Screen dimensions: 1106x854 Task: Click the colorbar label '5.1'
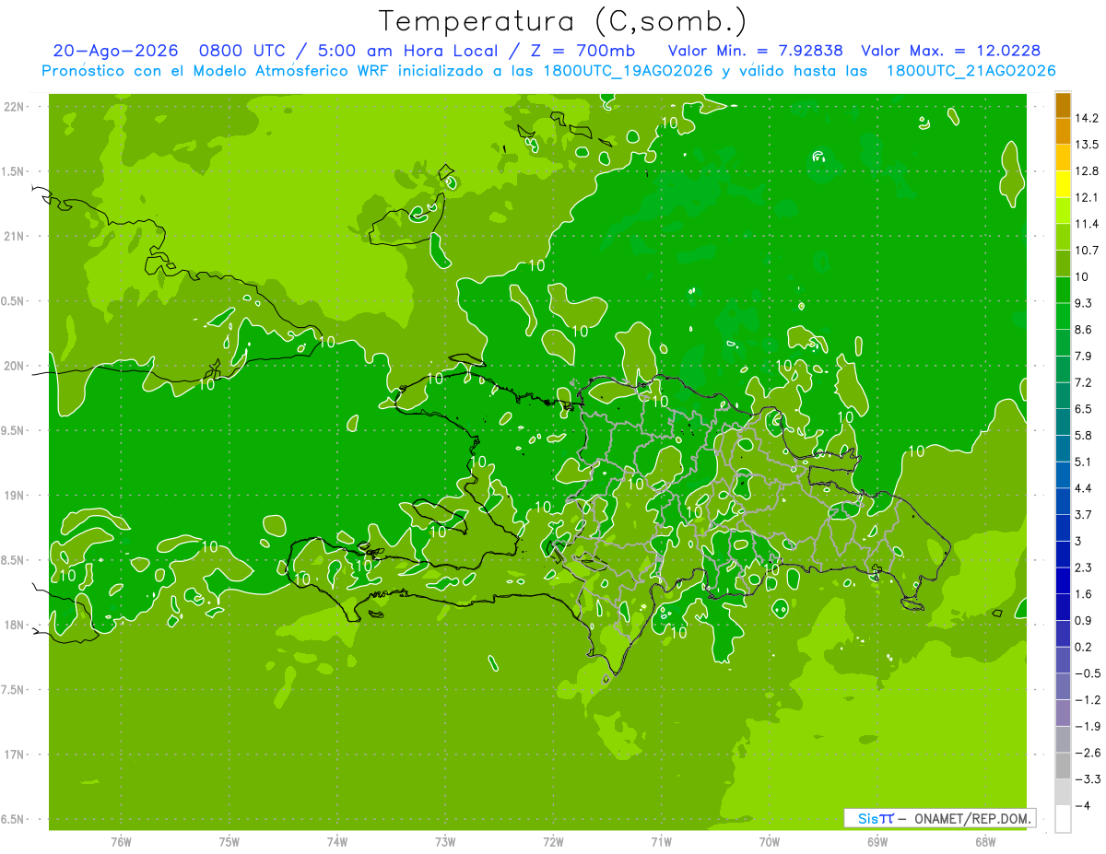[x=1083, y=462]
